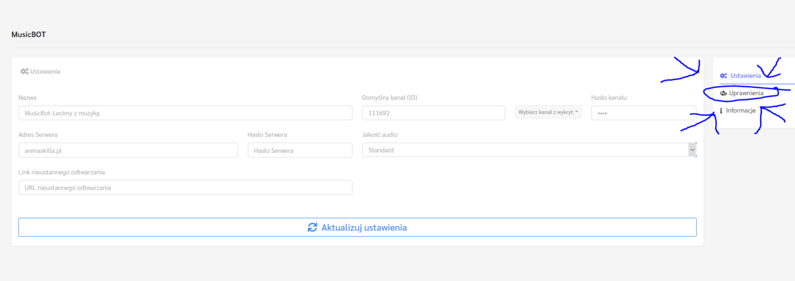Focus the Adres Serwera field
The width and height of the screenshot is (795, 281).
tap(128, 150)
